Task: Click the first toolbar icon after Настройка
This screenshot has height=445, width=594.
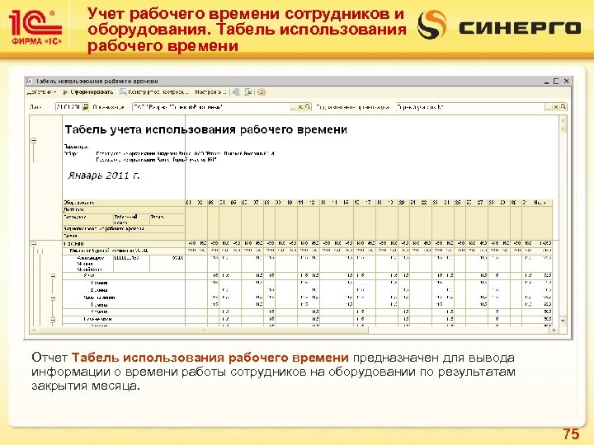Action: click(x=237, y=92)
